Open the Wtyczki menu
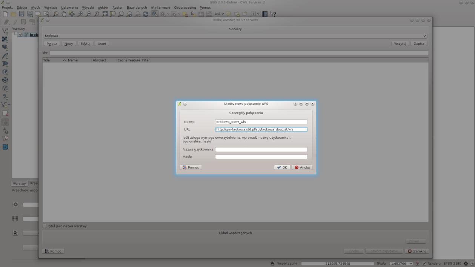This screenshot has width=475, height=267. coord(88,7)
